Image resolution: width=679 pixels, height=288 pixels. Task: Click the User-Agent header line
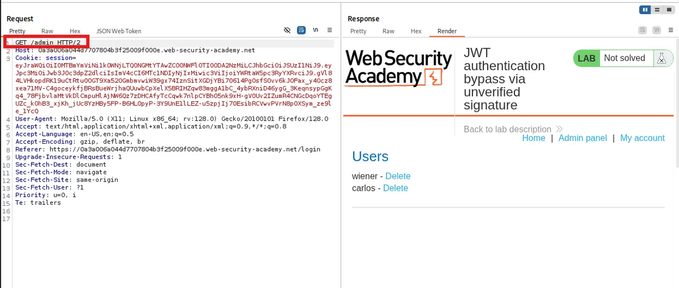tap(171, 119)
